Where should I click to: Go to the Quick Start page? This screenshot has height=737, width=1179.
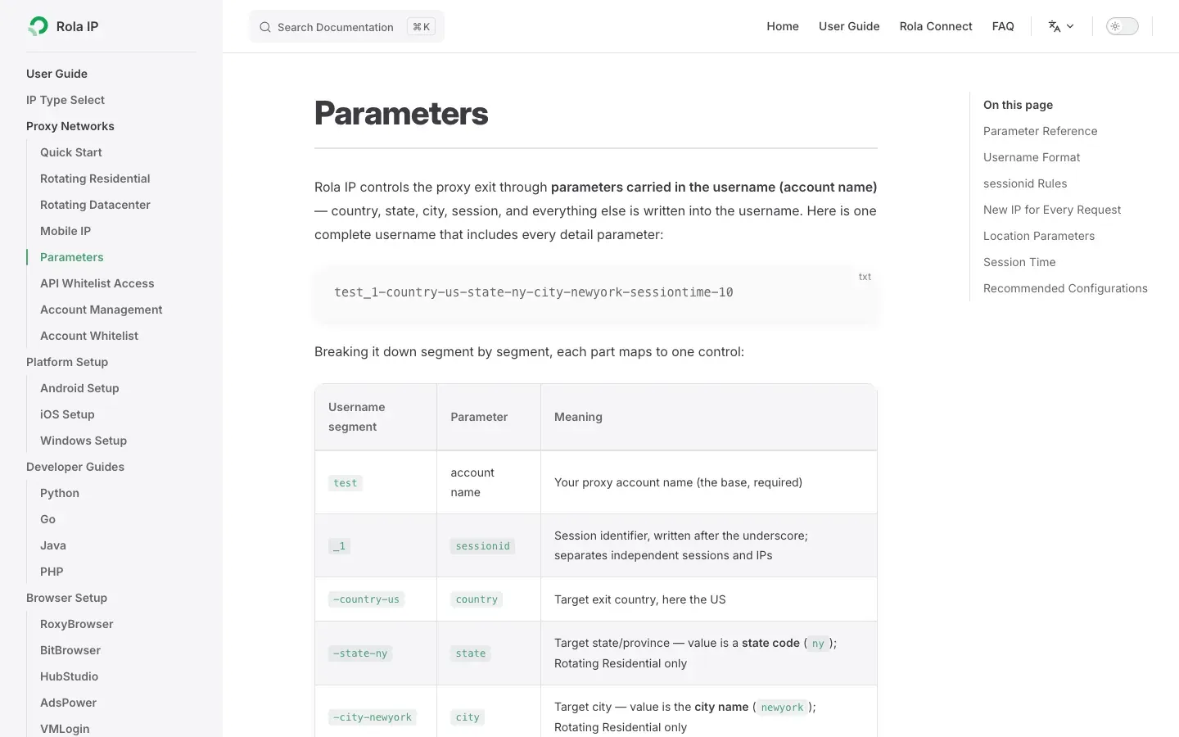[x=71, y=152]
